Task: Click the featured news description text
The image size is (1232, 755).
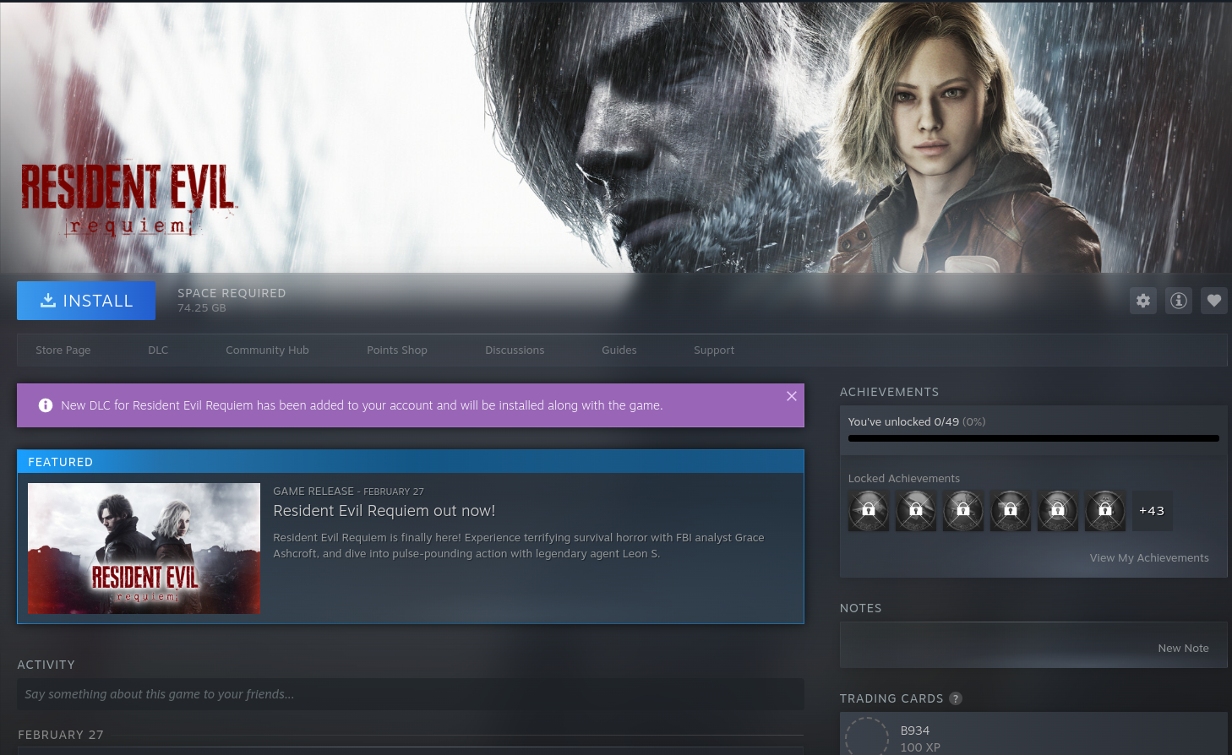Action: (519, 546)
